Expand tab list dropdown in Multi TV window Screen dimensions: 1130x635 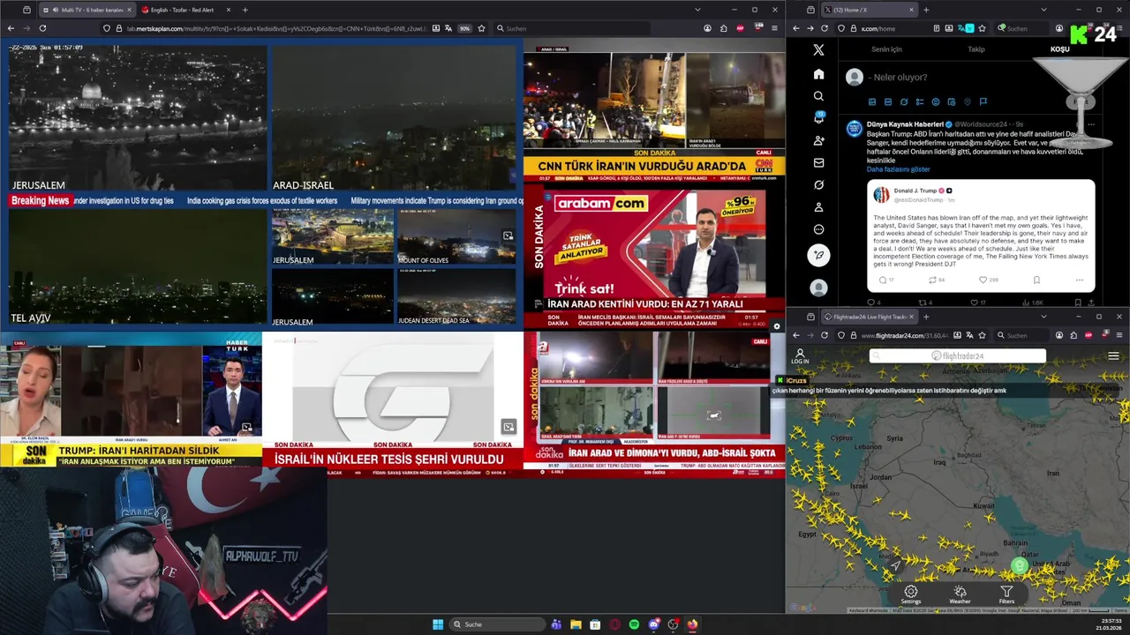[x=697, y=10]
